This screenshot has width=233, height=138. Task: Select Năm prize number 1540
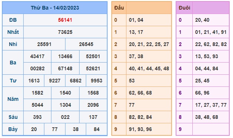(65, 93)
